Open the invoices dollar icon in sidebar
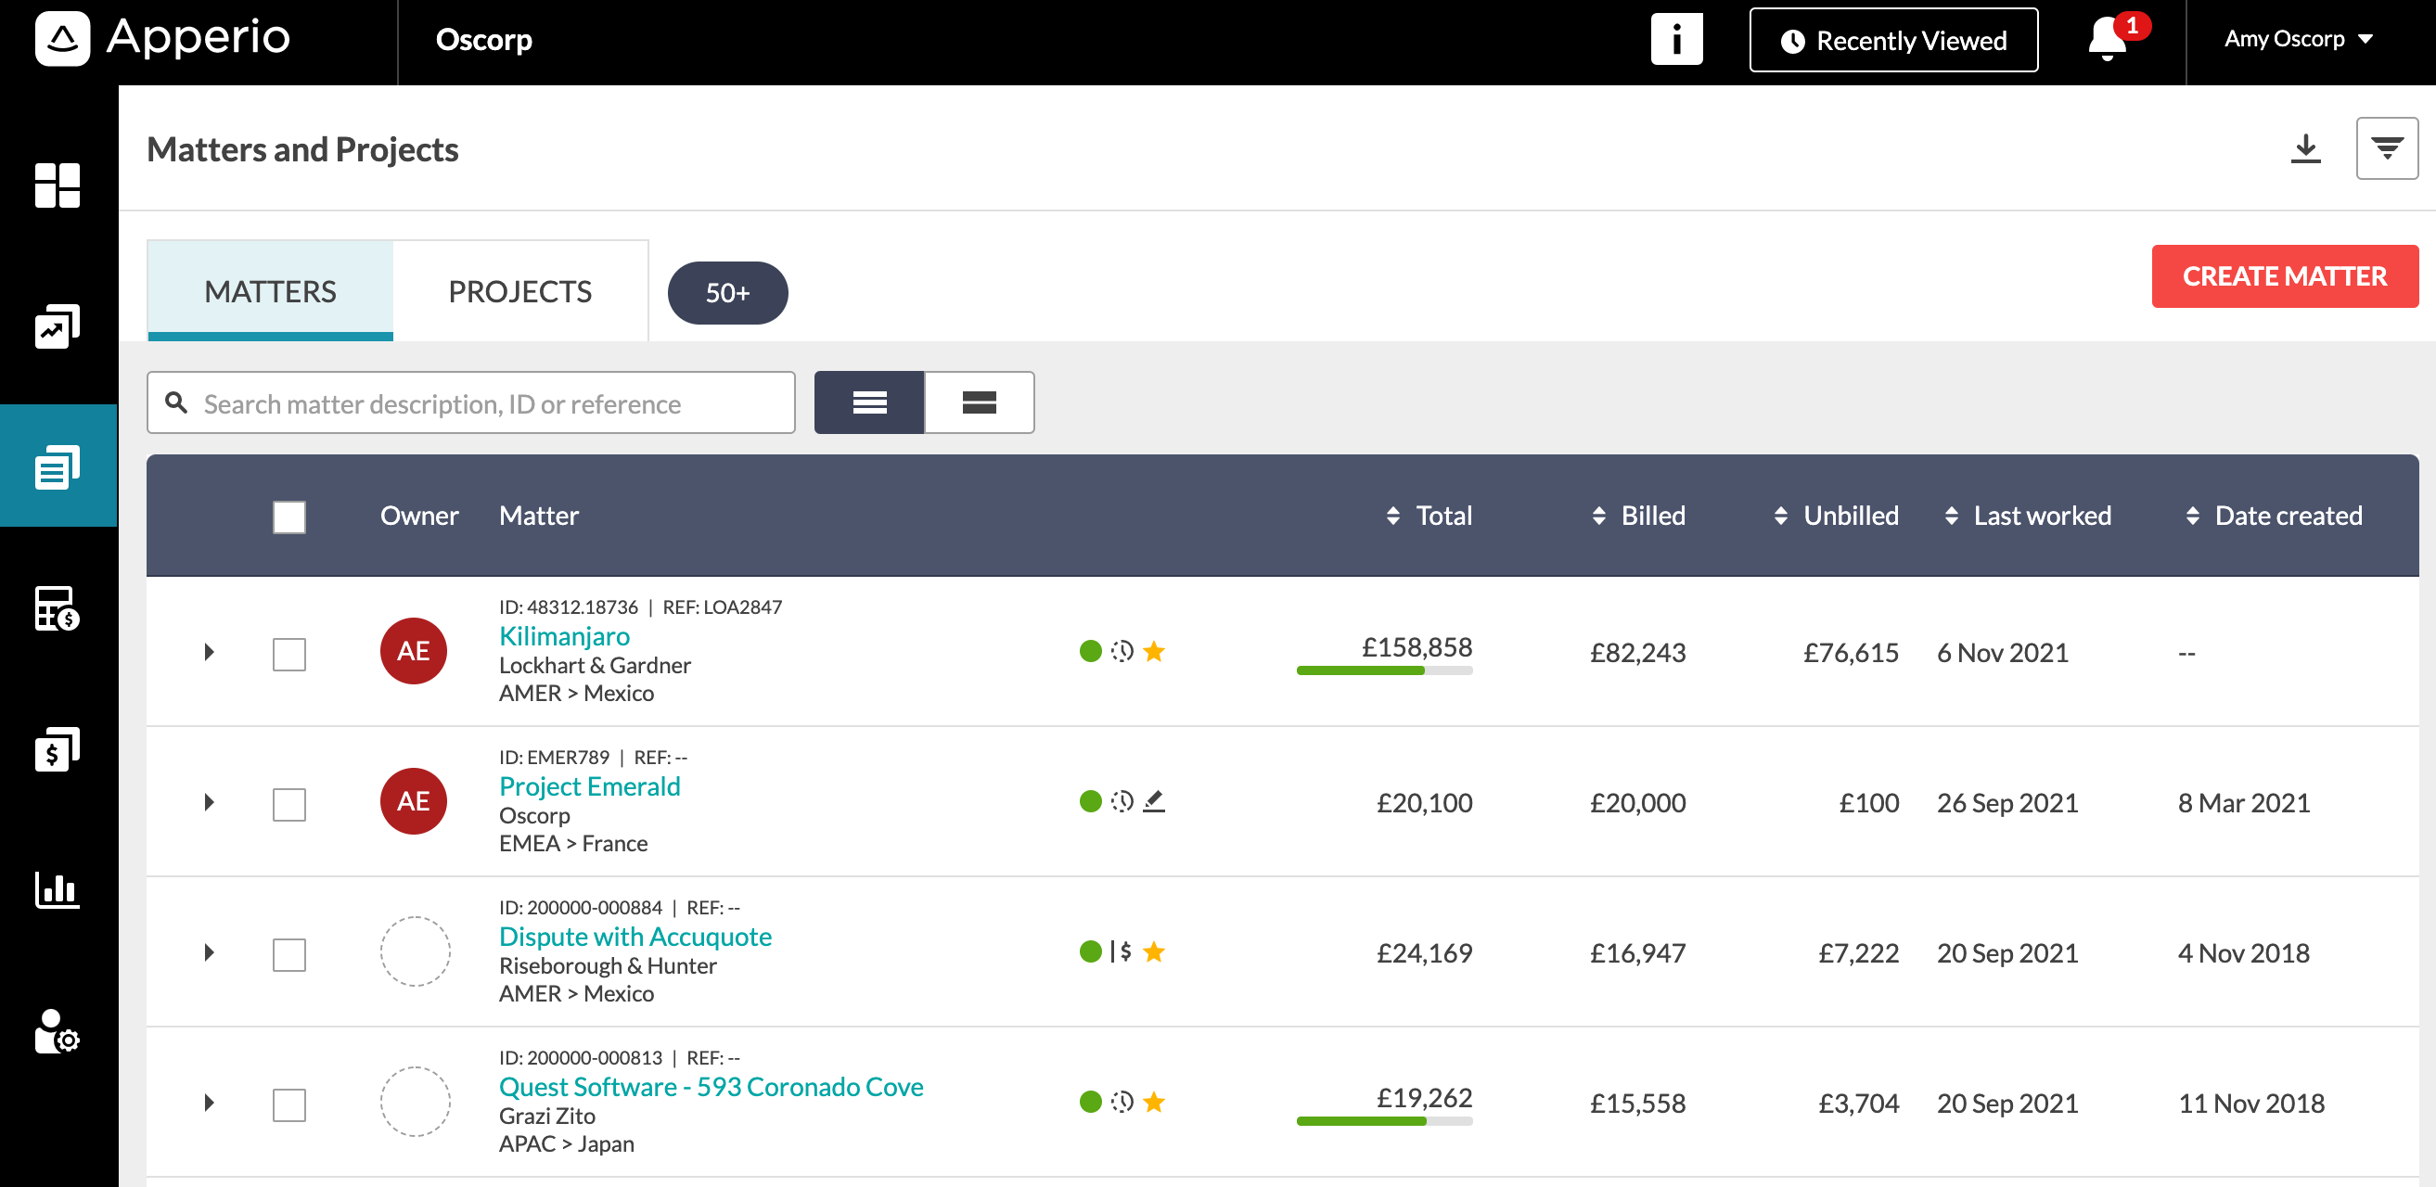 pyautogui.click(x=58, y=748)
